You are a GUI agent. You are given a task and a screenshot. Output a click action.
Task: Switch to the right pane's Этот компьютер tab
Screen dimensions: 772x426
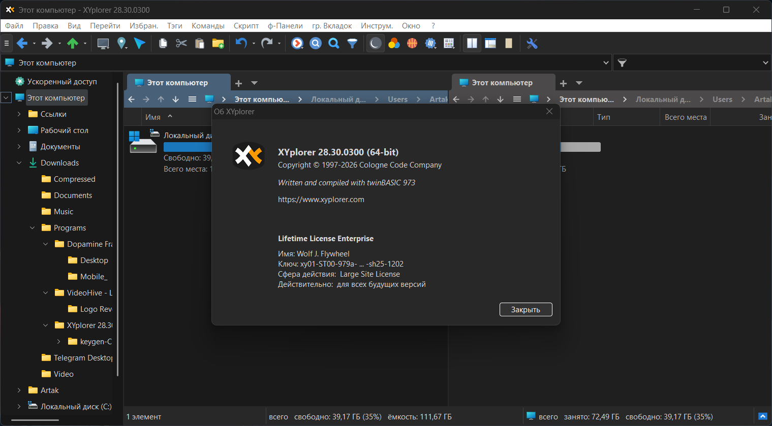point(503,83)
